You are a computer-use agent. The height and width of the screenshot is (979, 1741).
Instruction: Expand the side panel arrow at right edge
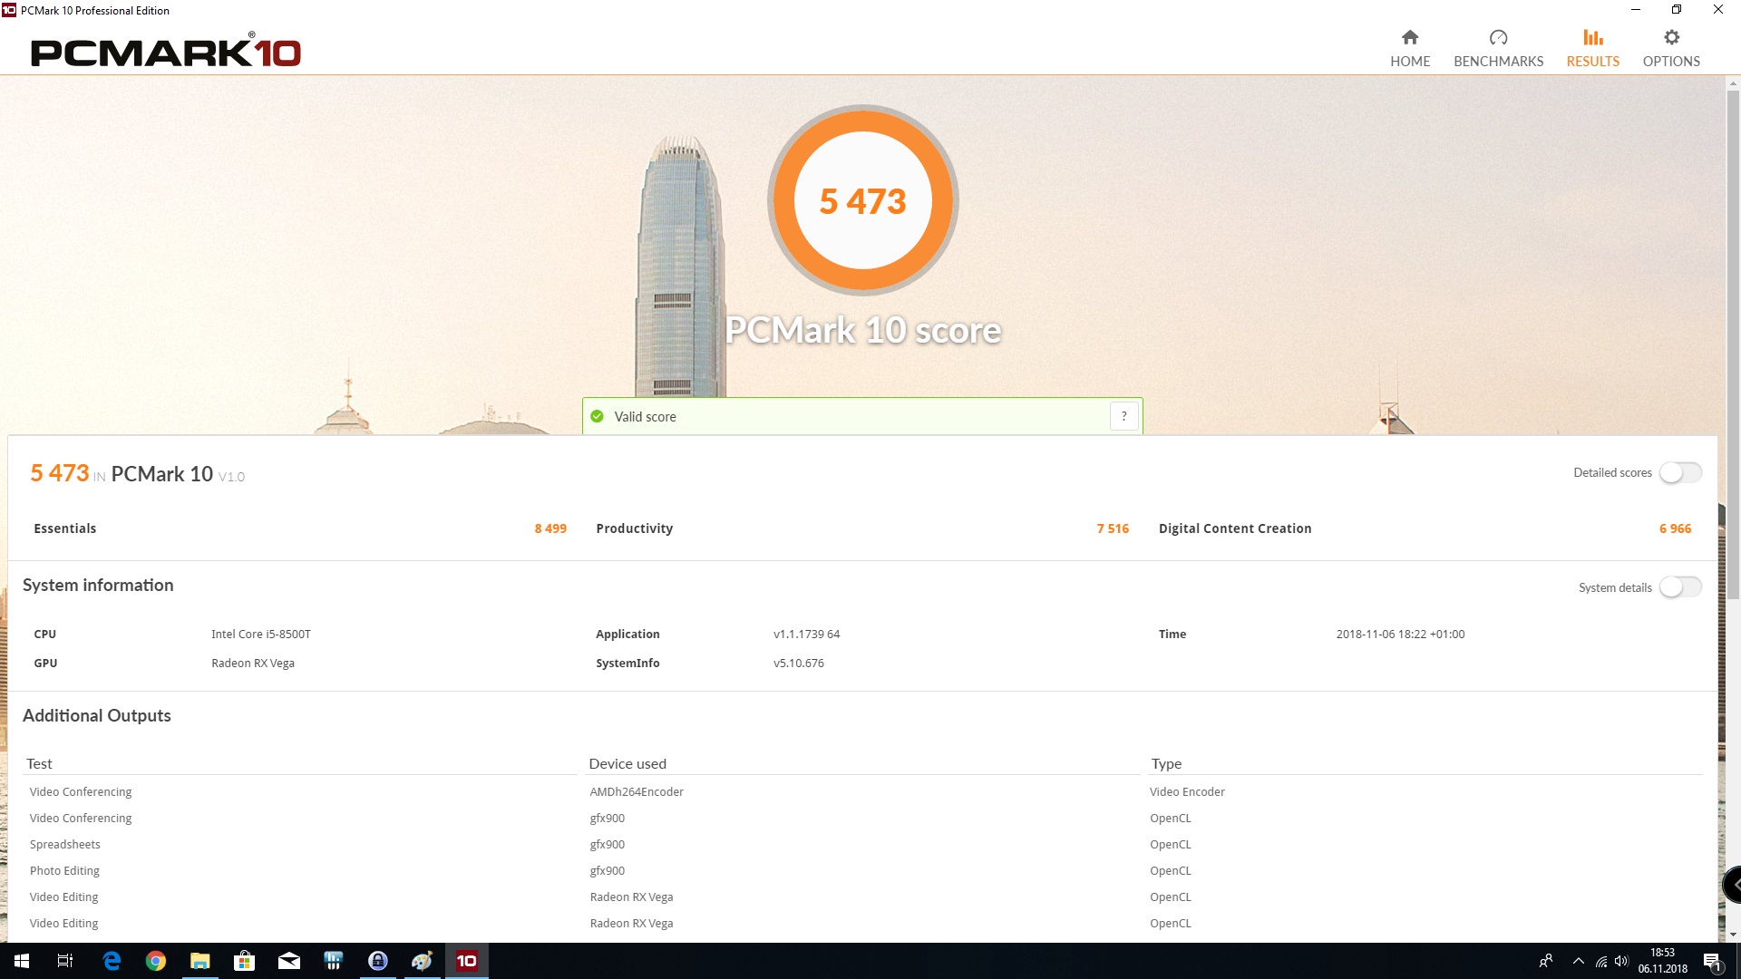tap(1734, 885)
